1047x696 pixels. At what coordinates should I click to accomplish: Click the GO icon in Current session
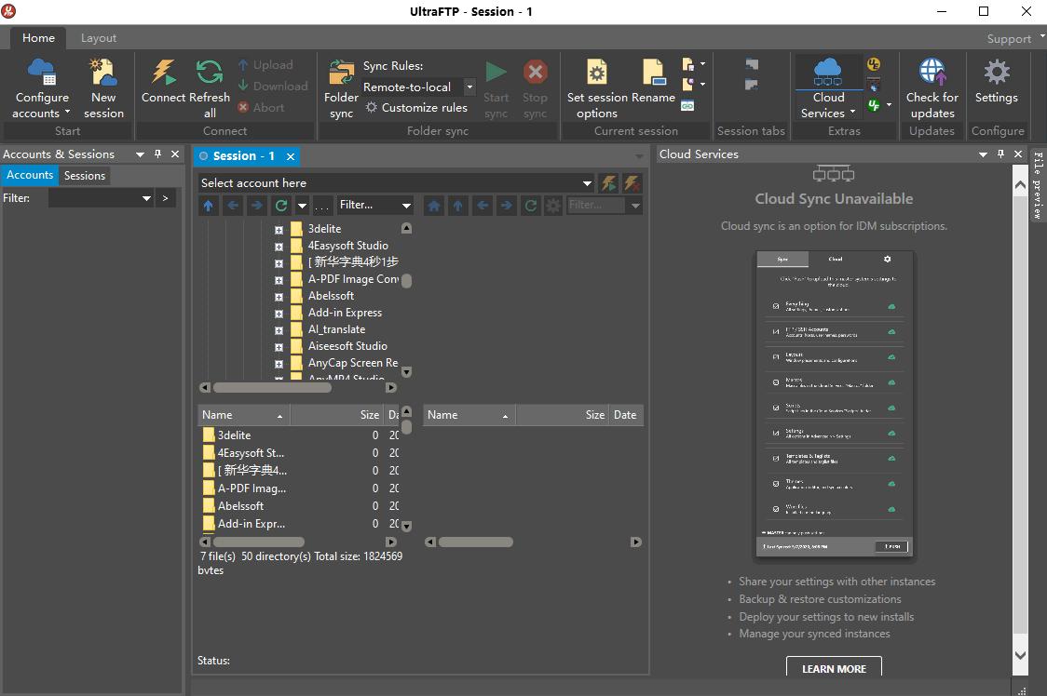[x=687, y=105]
